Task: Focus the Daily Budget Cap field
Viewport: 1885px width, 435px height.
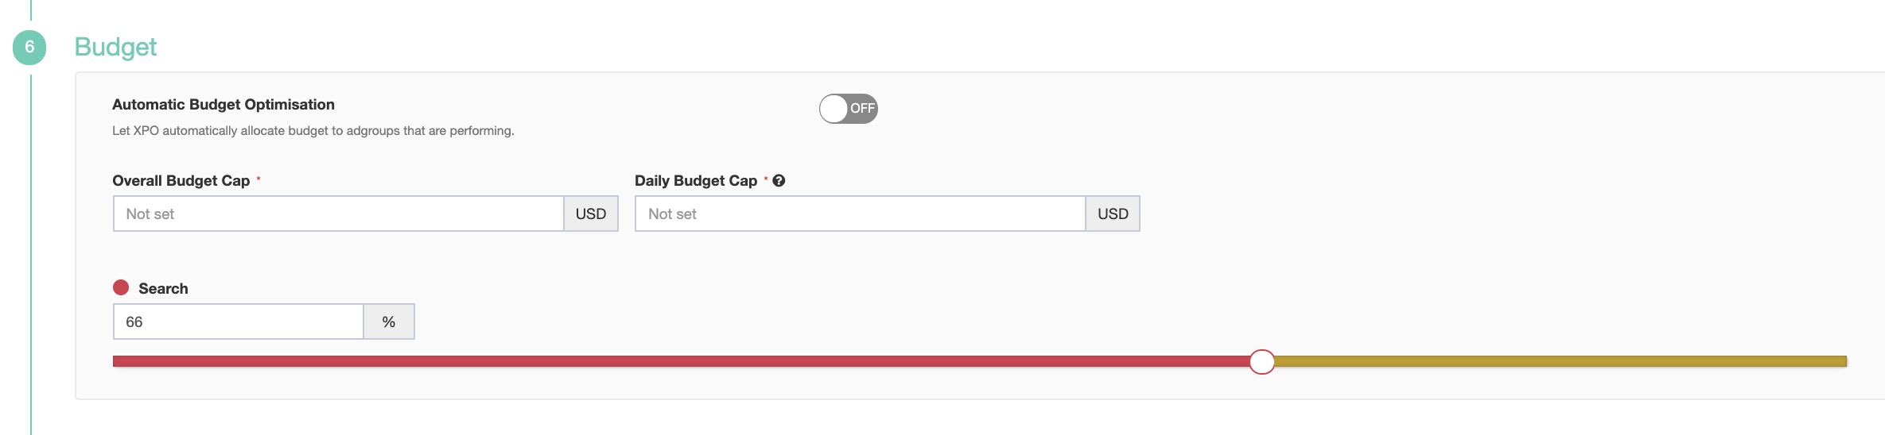Action: pos(861,214)
